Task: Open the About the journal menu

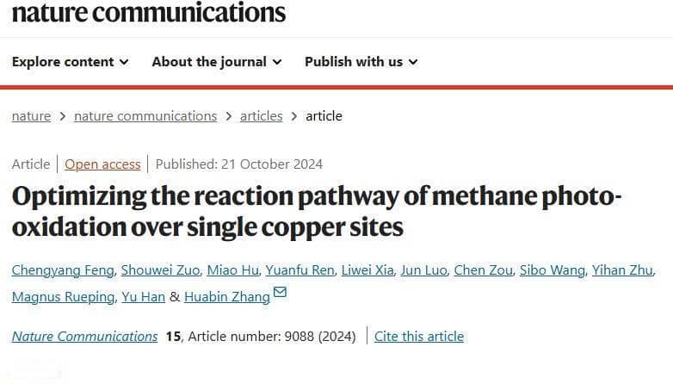Action: pos(217,62)
